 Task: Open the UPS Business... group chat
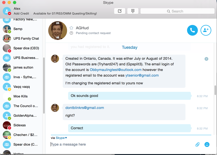pyautogui.click(x=21, y=58)
